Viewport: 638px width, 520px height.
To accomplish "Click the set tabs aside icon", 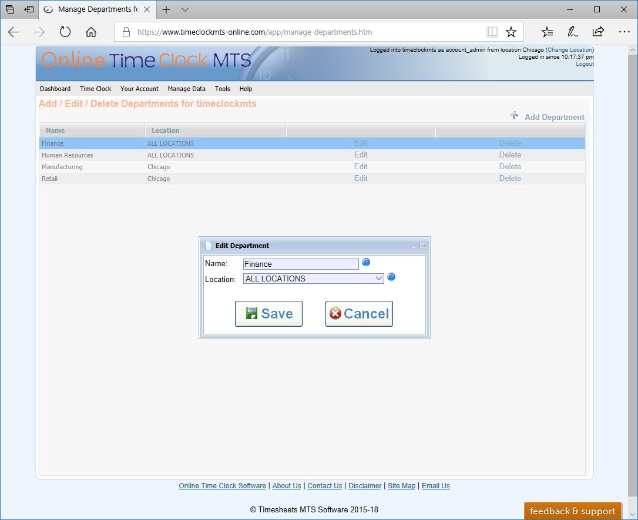I will [29, 9].
